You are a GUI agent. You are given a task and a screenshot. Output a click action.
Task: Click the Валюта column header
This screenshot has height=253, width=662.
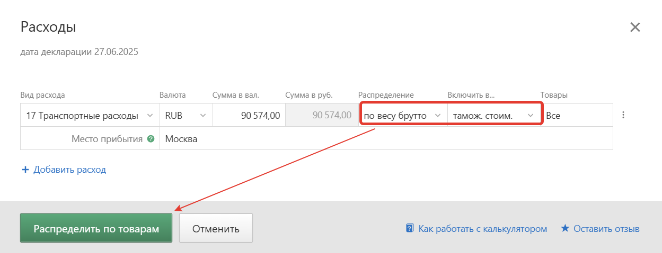(173, 95)
